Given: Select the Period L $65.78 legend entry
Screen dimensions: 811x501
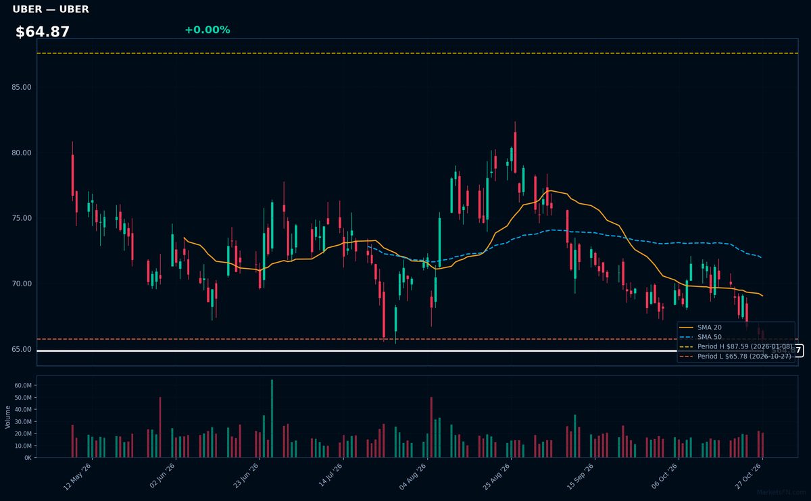Looking at the screenshot, I should click(736, 356).
